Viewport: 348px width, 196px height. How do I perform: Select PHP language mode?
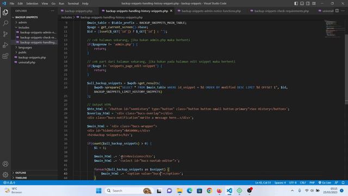(312, 183)
